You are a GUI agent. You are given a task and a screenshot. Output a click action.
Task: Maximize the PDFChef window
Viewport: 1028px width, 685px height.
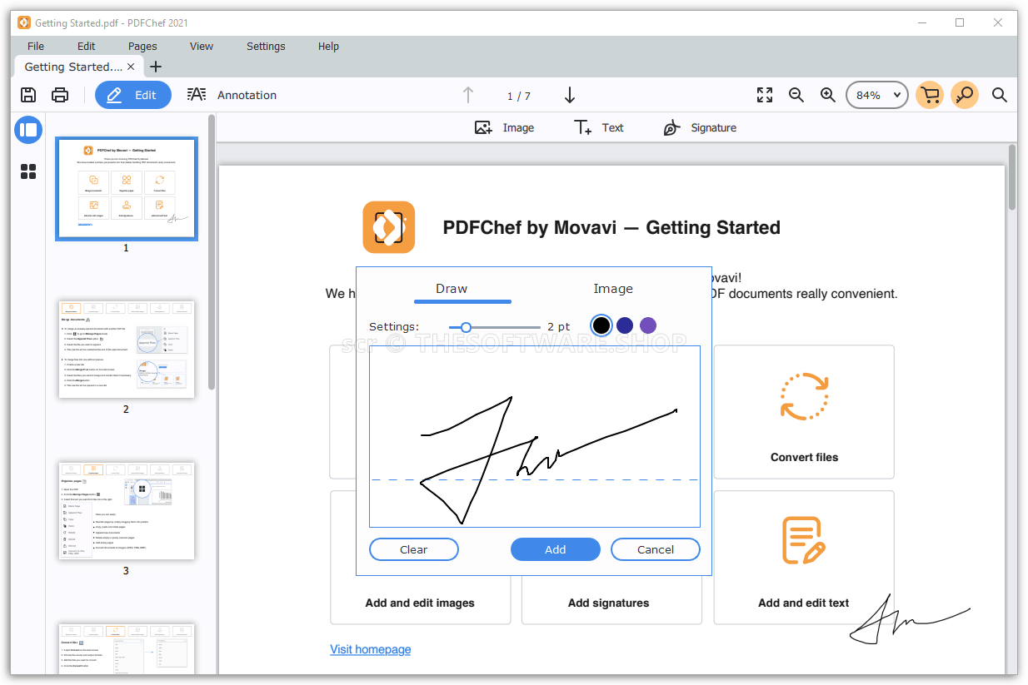click(960, 22)
